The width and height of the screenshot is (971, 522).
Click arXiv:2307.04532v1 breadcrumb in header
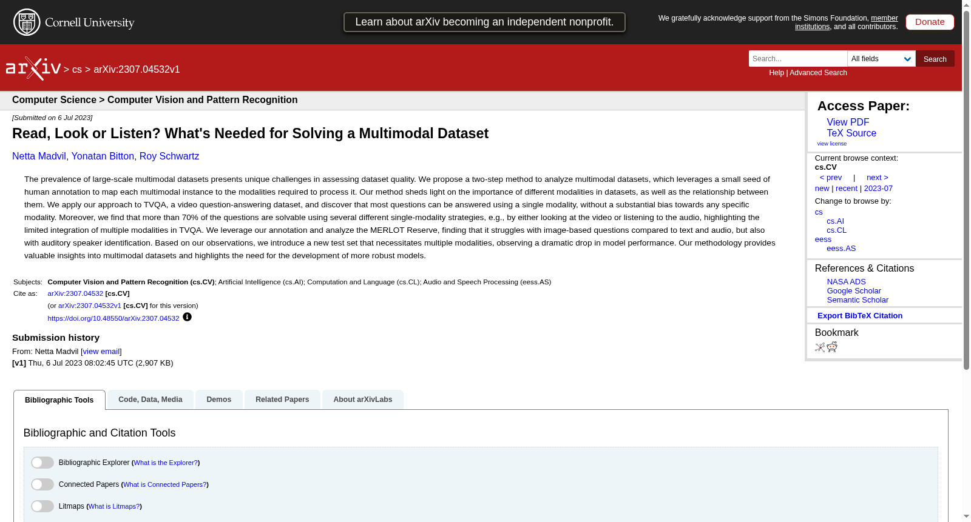tap(137, 70)
